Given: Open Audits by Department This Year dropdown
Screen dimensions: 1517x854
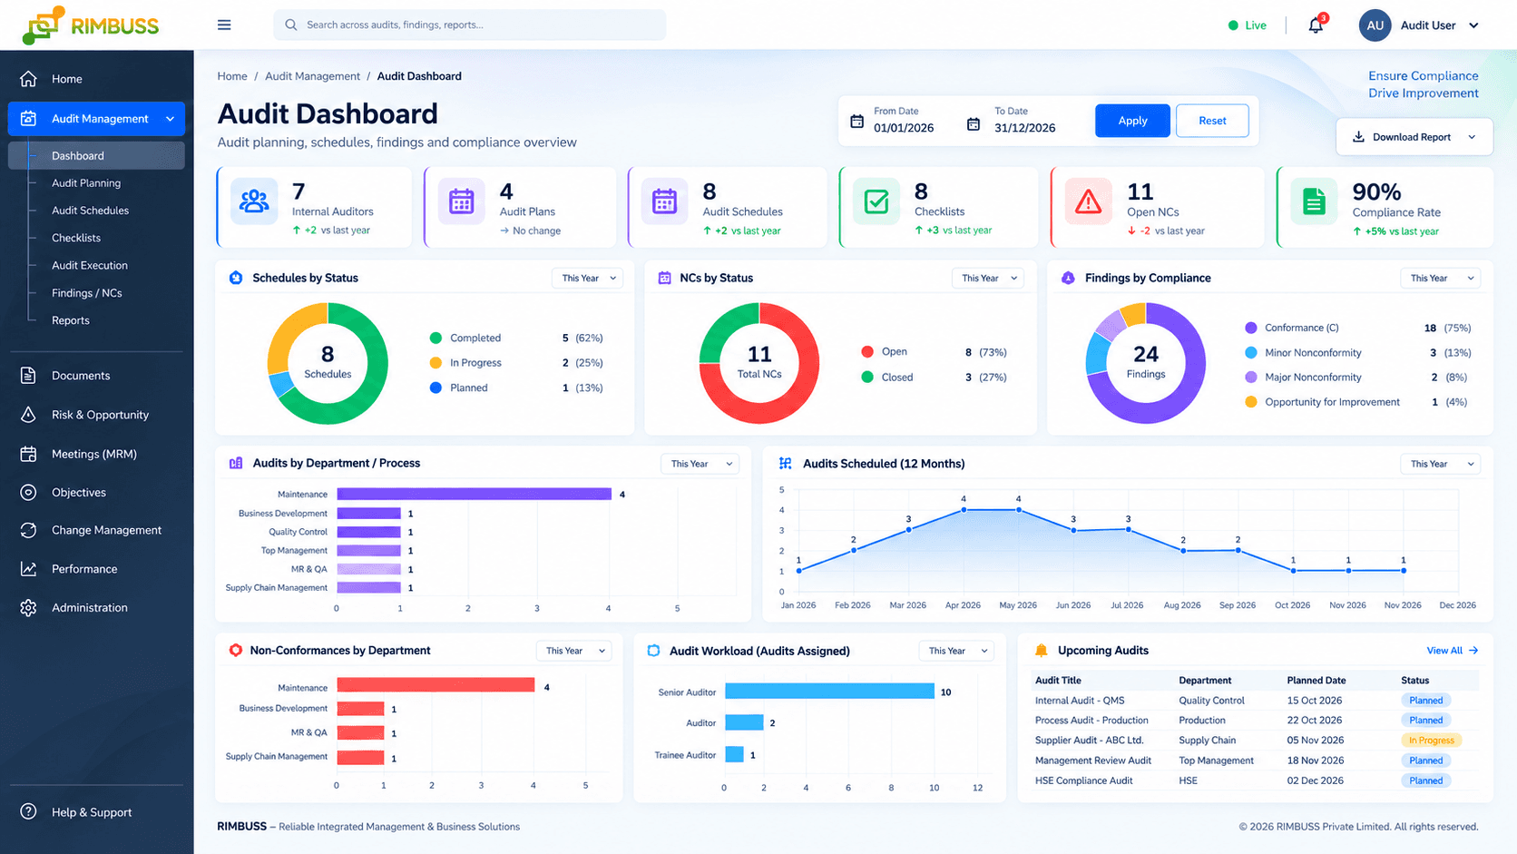Looking at the screenshot, I should click(x=700, y=464).
